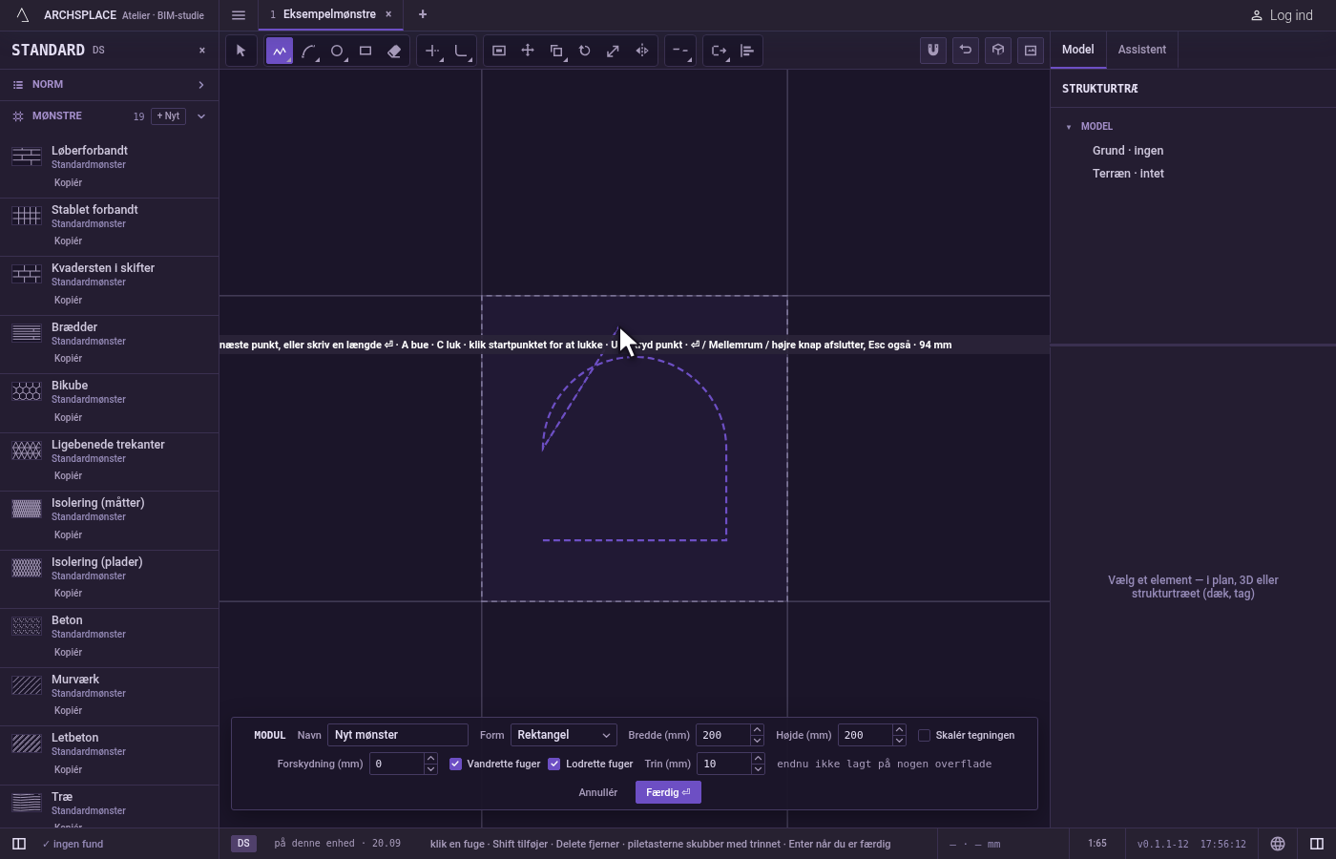Click the Navn input field
The image size is (1336, 859).
click(x=398, y=735)
